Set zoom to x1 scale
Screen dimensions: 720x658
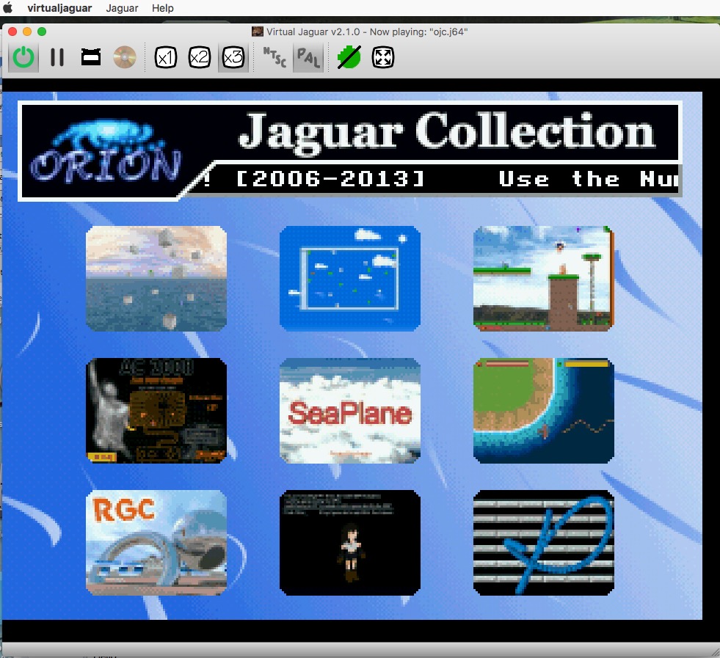(167, 57)
